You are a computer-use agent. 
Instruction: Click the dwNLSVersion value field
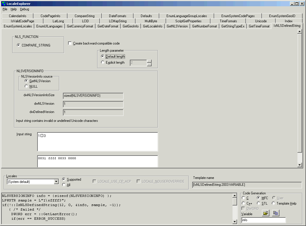[93, 104]
